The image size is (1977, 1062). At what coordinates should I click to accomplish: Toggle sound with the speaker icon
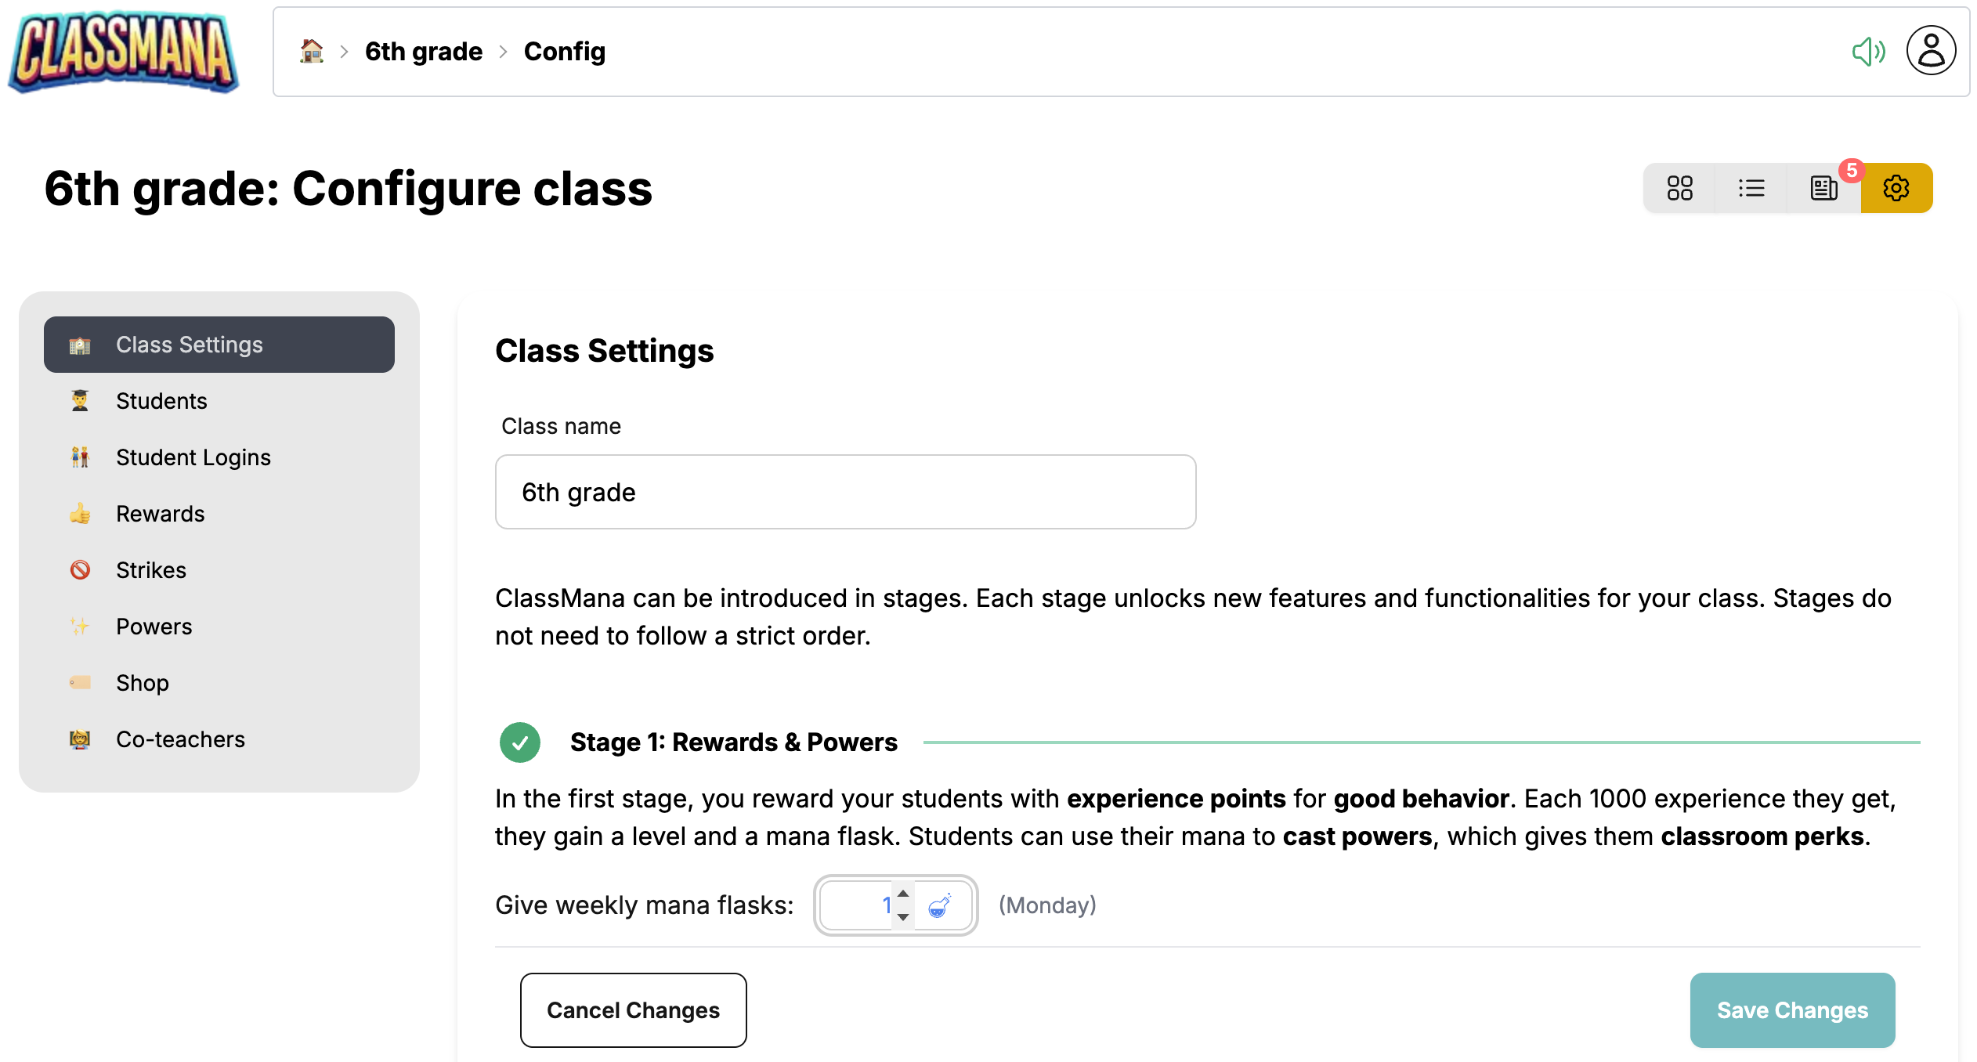1868,52
